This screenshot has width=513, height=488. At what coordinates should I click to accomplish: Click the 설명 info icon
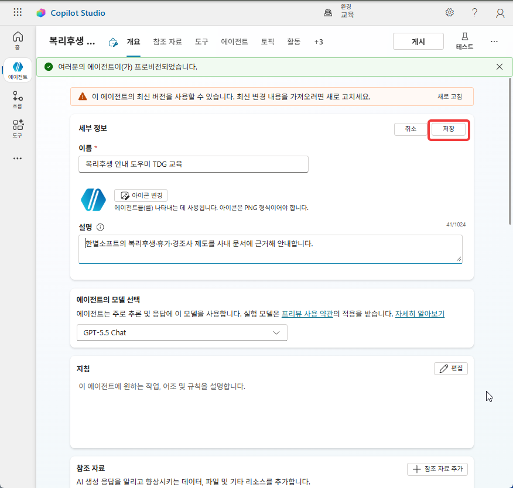pyautogui.click(x=100, y=227)
